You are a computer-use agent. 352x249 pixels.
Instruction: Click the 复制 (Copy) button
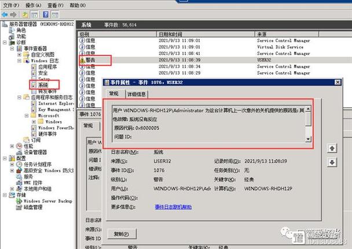(120, 234)
